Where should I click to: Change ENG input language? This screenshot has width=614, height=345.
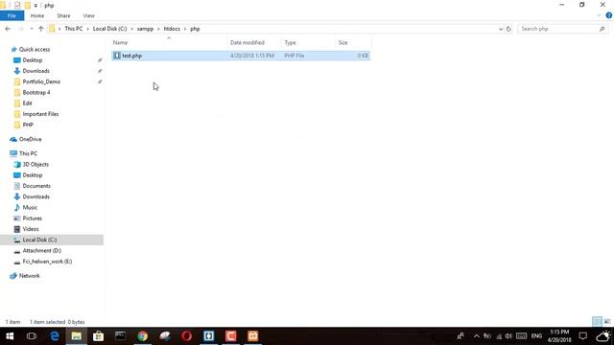pos(536,336)
